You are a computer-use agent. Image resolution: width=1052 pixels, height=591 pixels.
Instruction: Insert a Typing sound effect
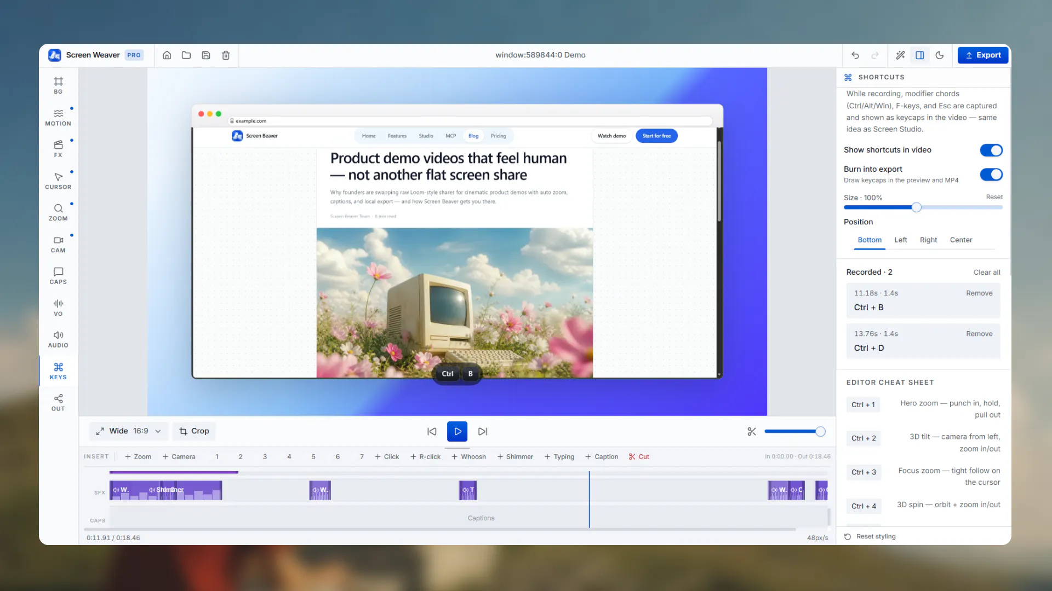click(559, 457)
